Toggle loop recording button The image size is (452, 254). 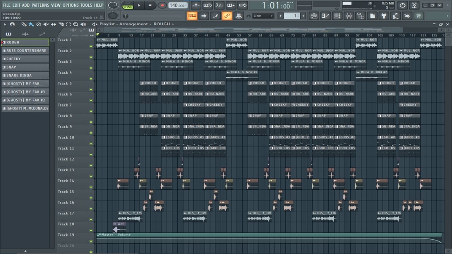(x=243, y=5)
